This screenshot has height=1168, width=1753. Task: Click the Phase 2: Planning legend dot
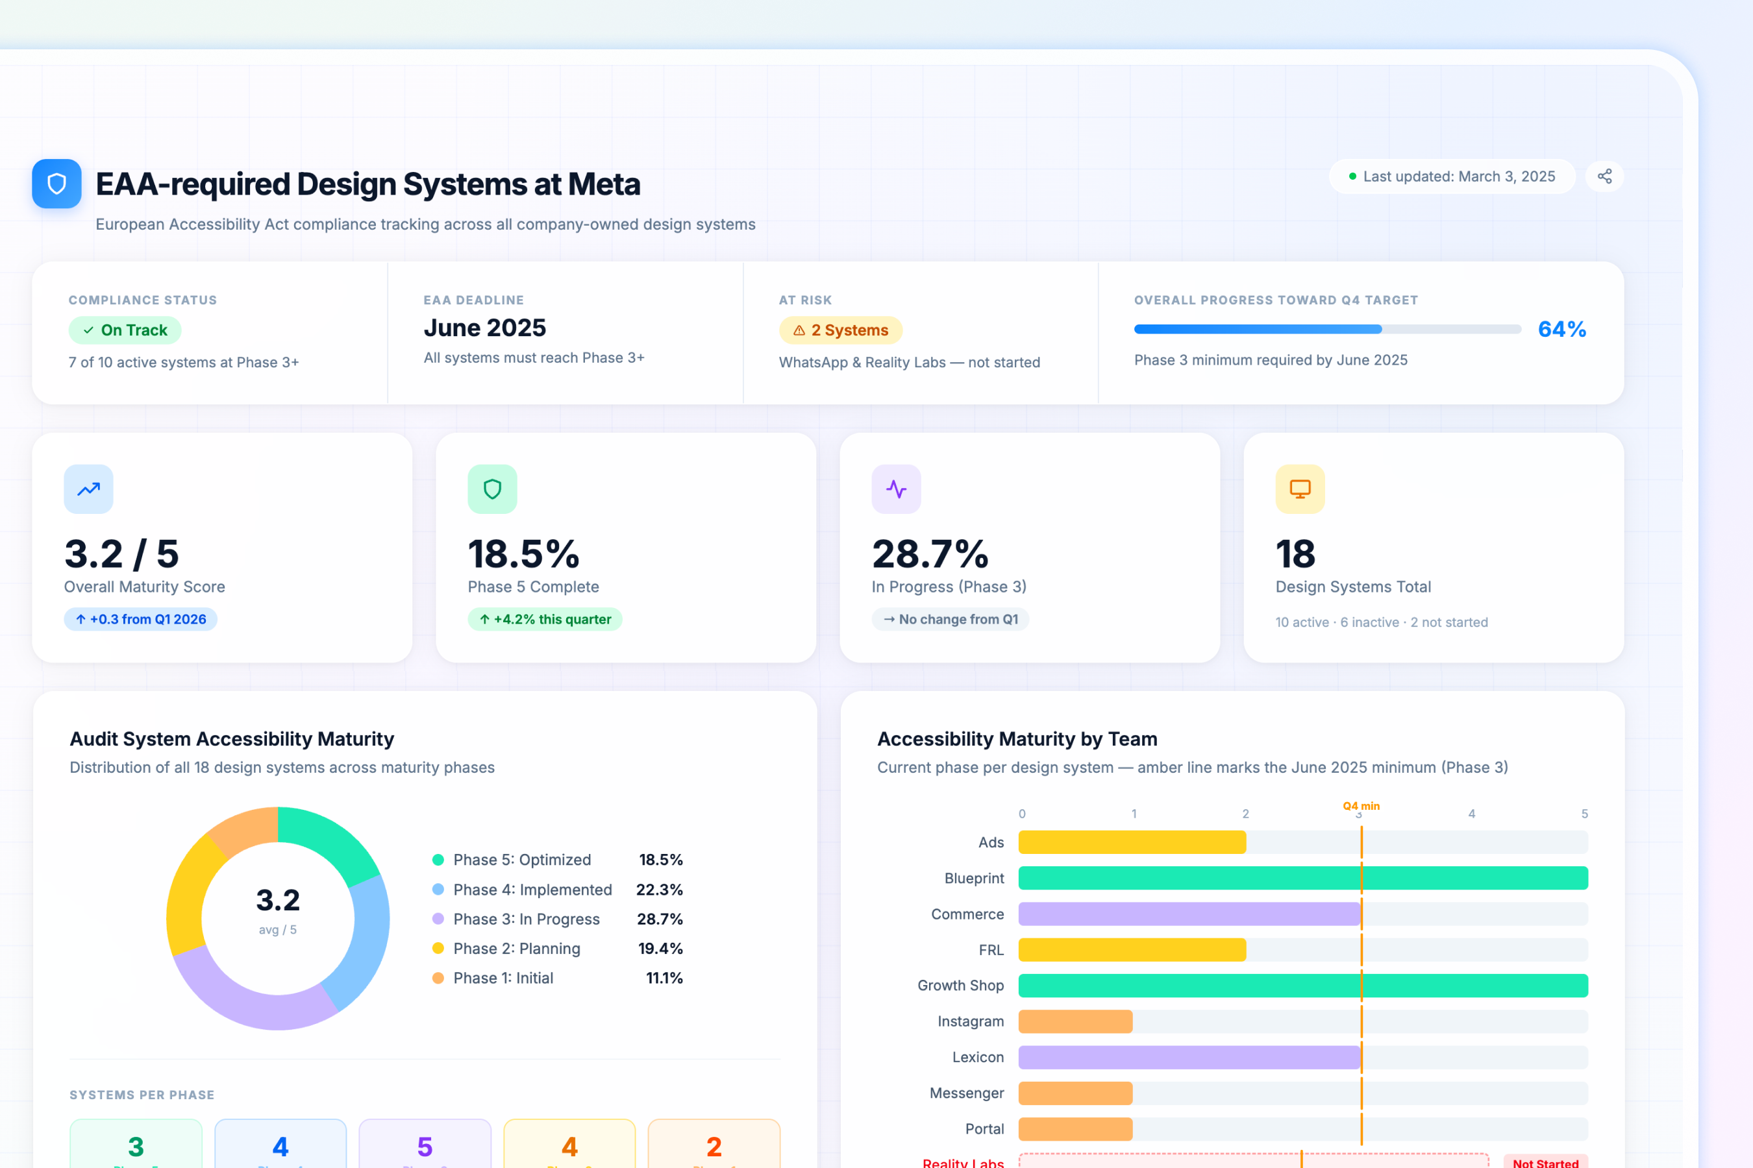438,948
